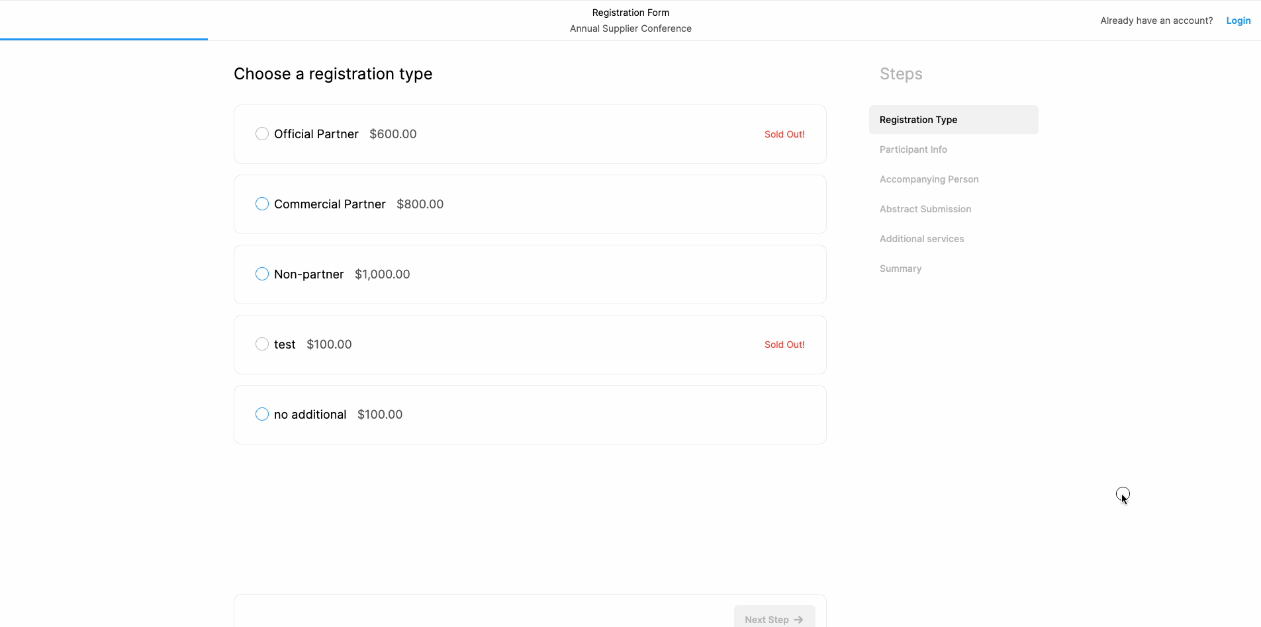Click the blue progress bar at top

[x=103, y=40]
